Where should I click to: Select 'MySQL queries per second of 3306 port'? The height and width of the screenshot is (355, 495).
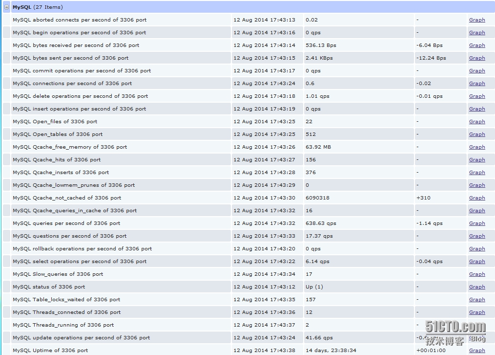pyautogui.click(x=66, y=223)
